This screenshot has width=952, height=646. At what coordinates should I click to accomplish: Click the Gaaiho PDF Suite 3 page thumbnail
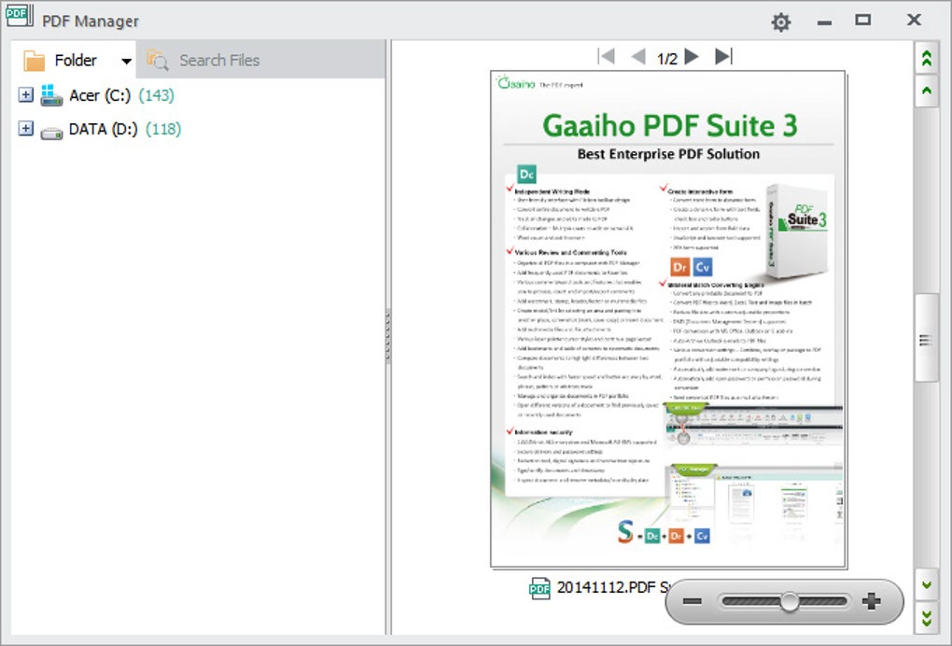point(668,319)
